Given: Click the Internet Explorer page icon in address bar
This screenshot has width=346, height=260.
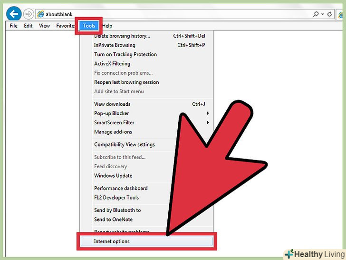Looking at the screenshot, I should (x=40, y=14).
